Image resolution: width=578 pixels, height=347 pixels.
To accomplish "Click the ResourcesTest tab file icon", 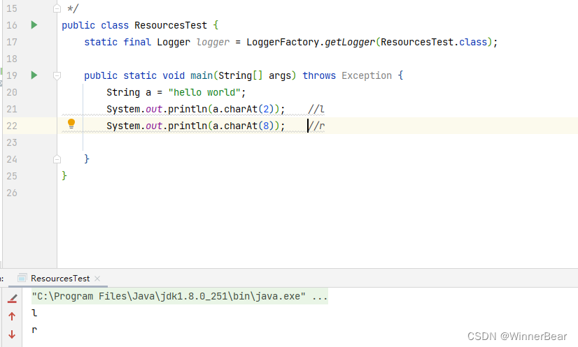I will (x=22, y=278).
